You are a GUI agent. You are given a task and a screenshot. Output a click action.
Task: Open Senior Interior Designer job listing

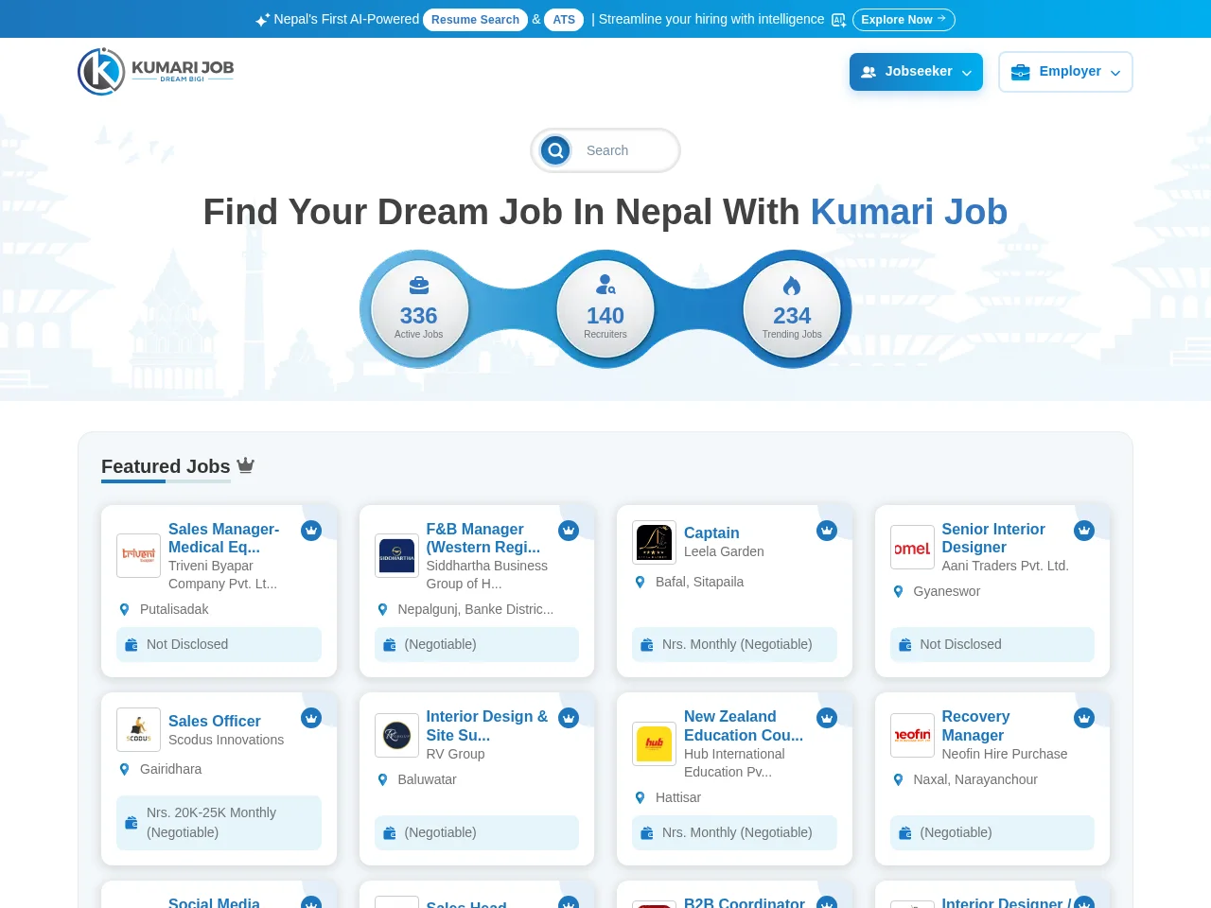[993, 538]
